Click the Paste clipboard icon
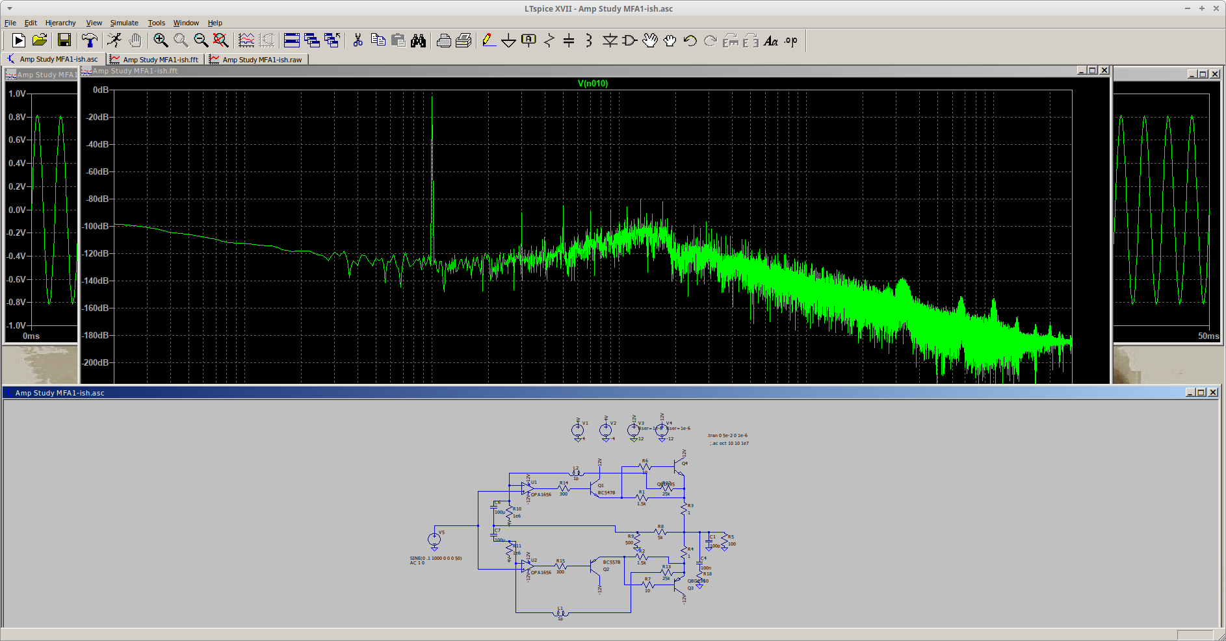This screenshot has width=1226, height=641. 398,41
